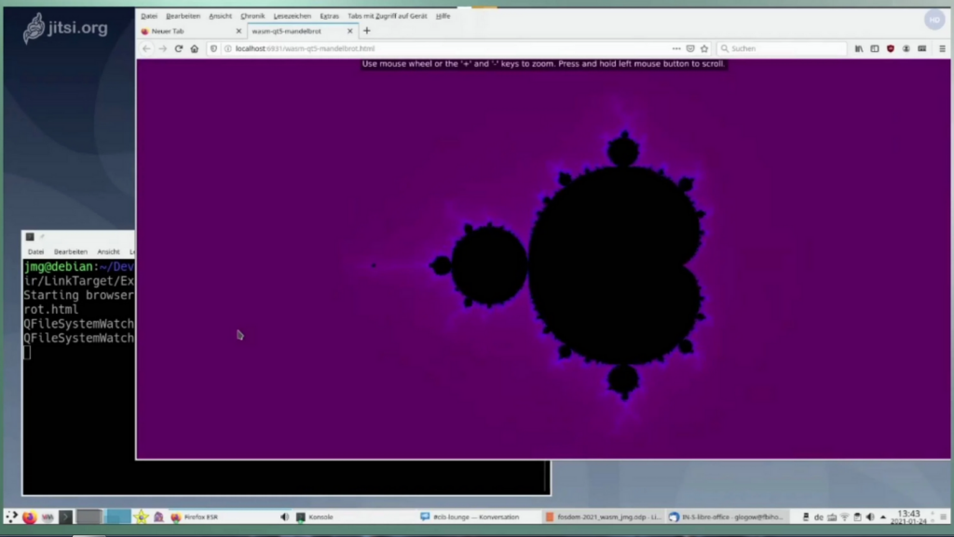Expand the hidden system tray icons arrow
Image resolution: width=954 pixels, height=537 pixels.
pos(884,517)
